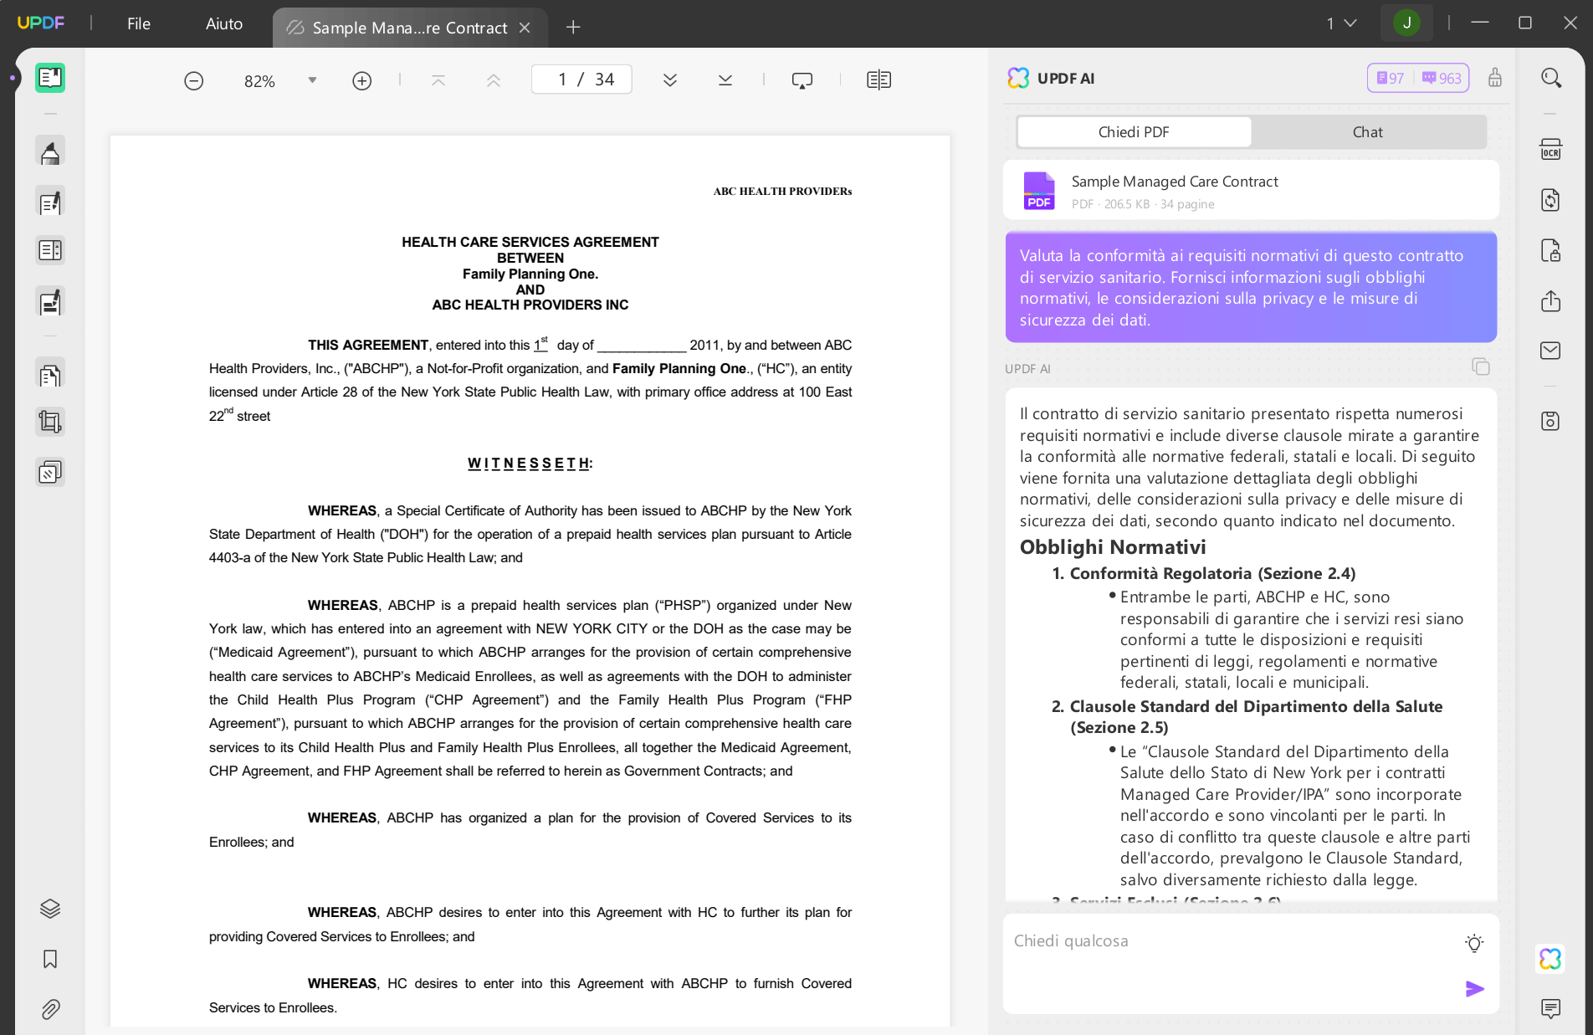The width and height of the screenshot is (1593, 1035).
Task: Click the Obblighi Normativi heading
Action: (1113, 547)
